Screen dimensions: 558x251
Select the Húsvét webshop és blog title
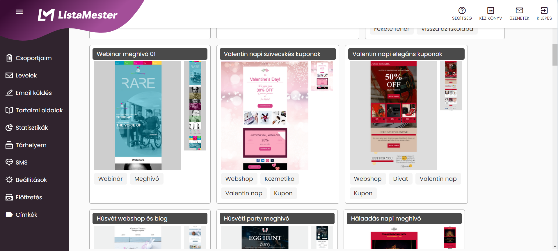click(150, 219)
